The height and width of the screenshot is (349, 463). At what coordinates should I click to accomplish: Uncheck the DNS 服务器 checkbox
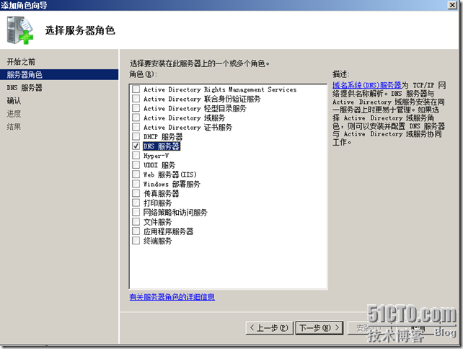coord(136,146)
